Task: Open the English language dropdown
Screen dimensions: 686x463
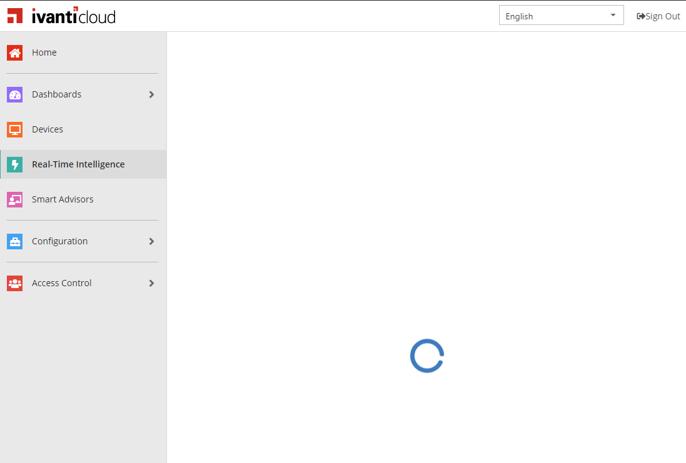Action: point(561,15)
